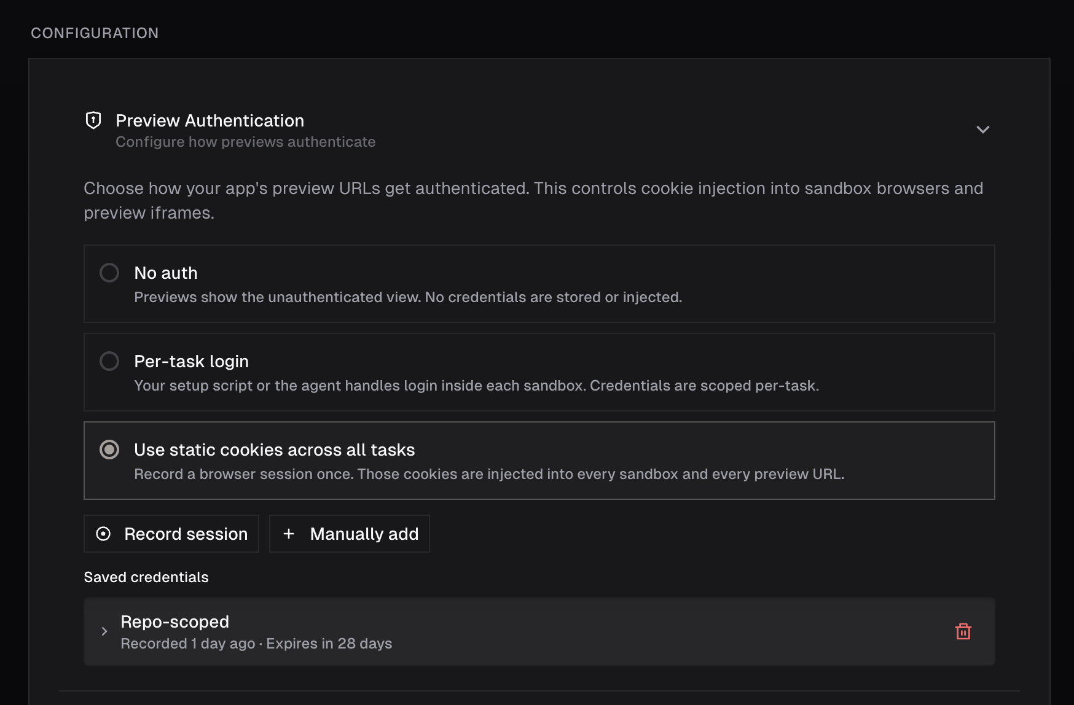The image size is (1074, 705).
Task: Click the No auth option card
Action: point(538,284)
